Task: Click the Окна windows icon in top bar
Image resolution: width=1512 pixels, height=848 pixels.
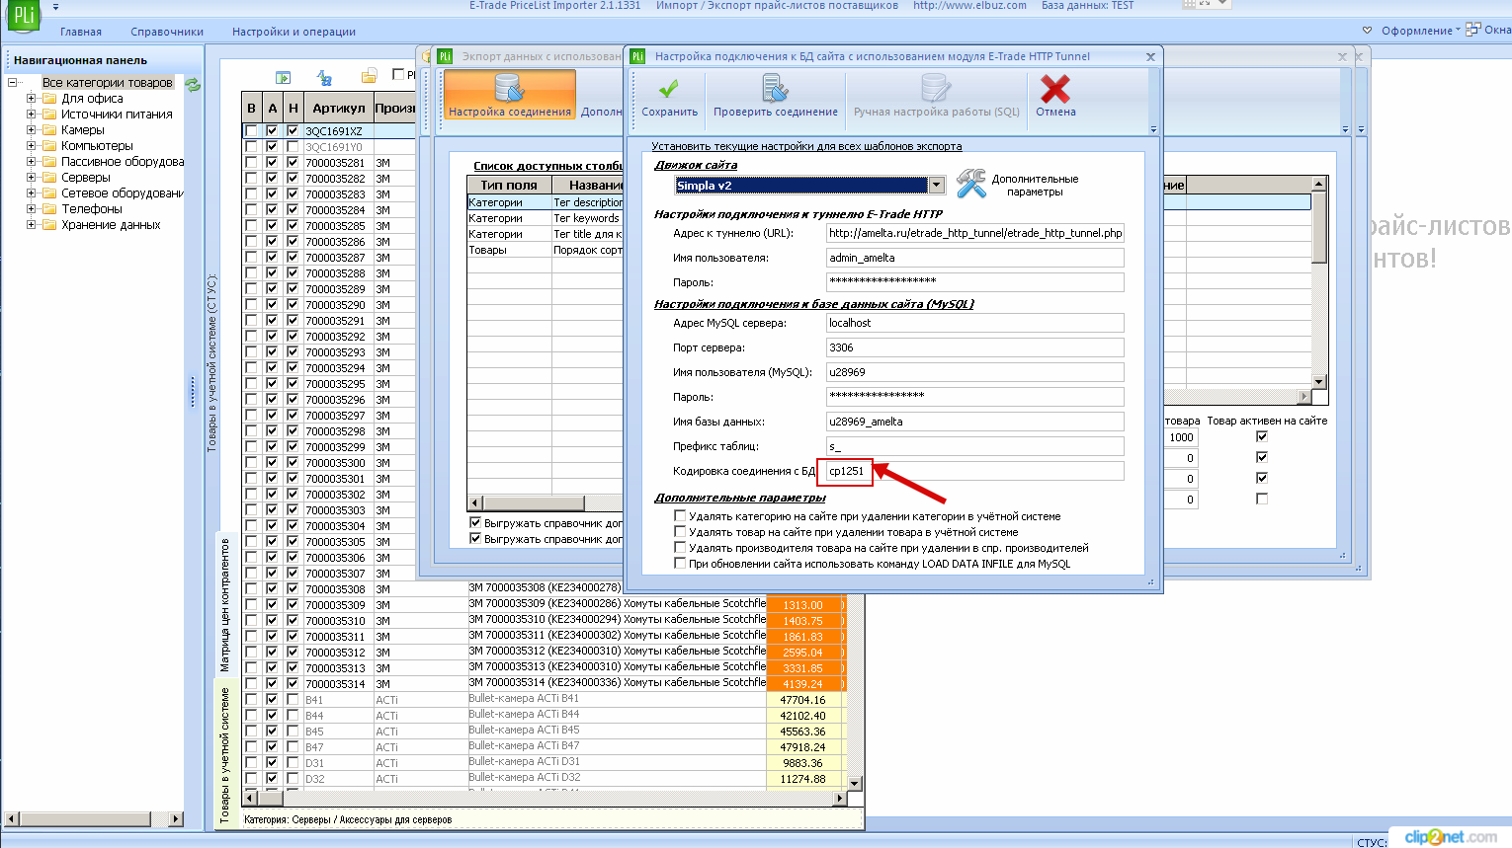Action: click(x=1473, y=30)
